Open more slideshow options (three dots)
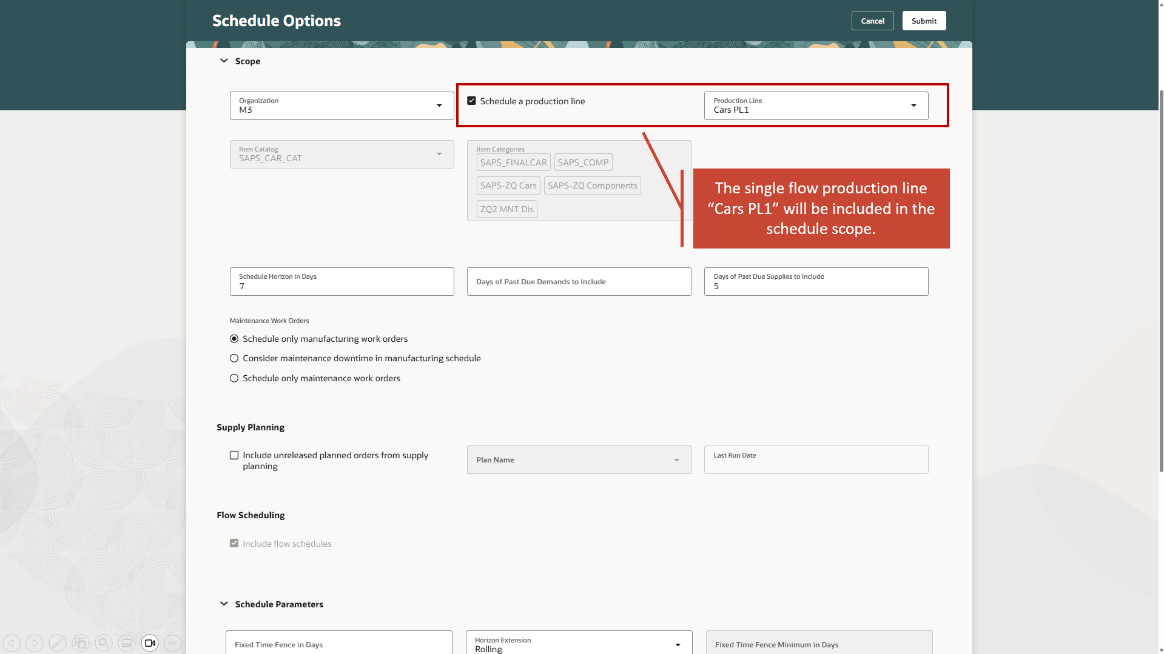Screen dimensions: 1164x654 point(173,643)
